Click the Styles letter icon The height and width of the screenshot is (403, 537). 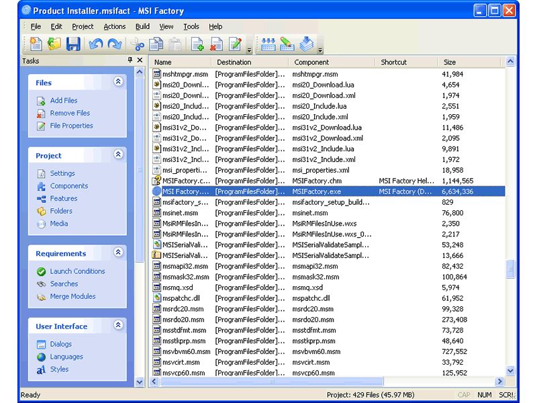pyautogui.click(x=41, y=370)
